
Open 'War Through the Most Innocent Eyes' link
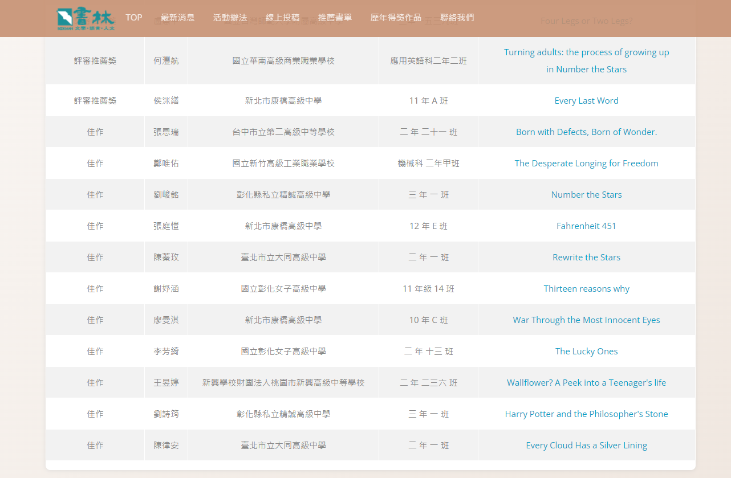[587, 320]
